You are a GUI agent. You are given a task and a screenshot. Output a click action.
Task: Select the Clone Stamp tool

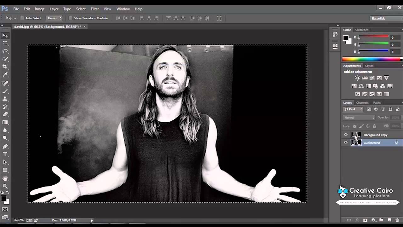[5, 99]
